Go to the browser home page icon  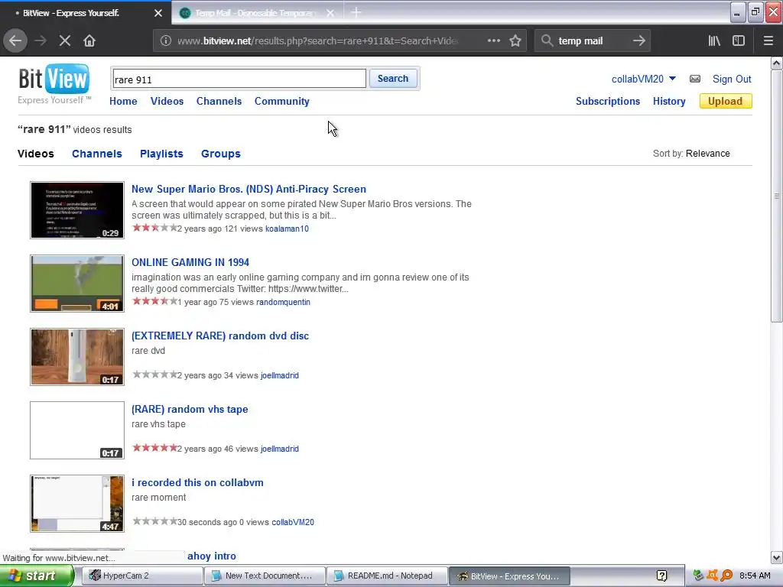(89, 41)
